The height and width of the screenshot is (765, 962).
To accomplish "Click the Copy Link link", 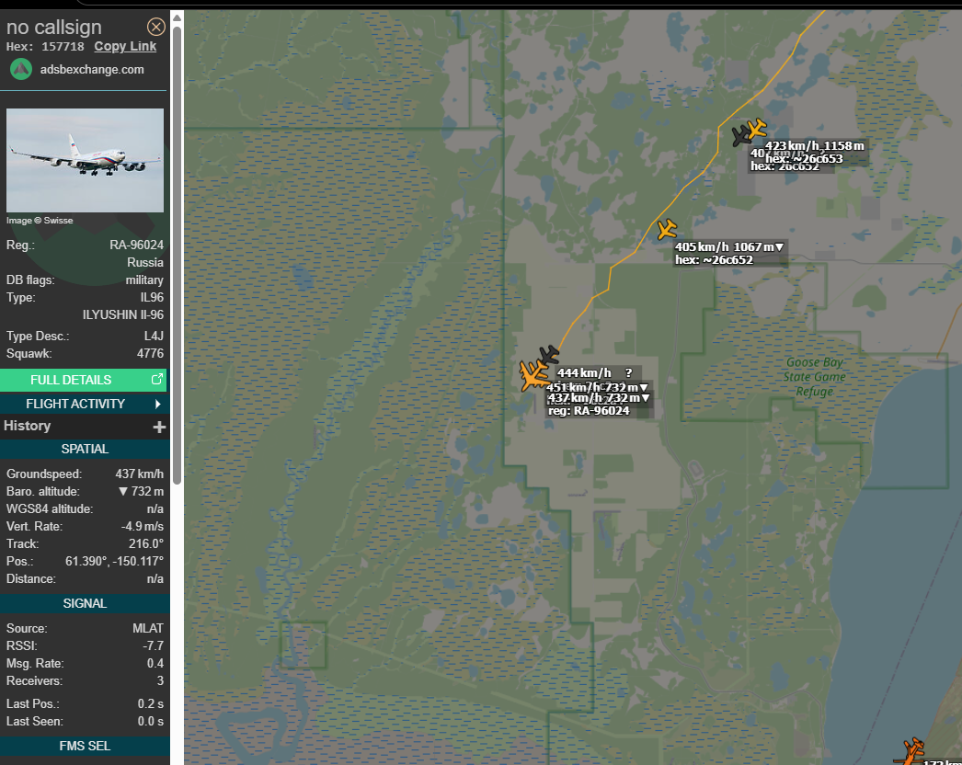I will click(125, 47).
